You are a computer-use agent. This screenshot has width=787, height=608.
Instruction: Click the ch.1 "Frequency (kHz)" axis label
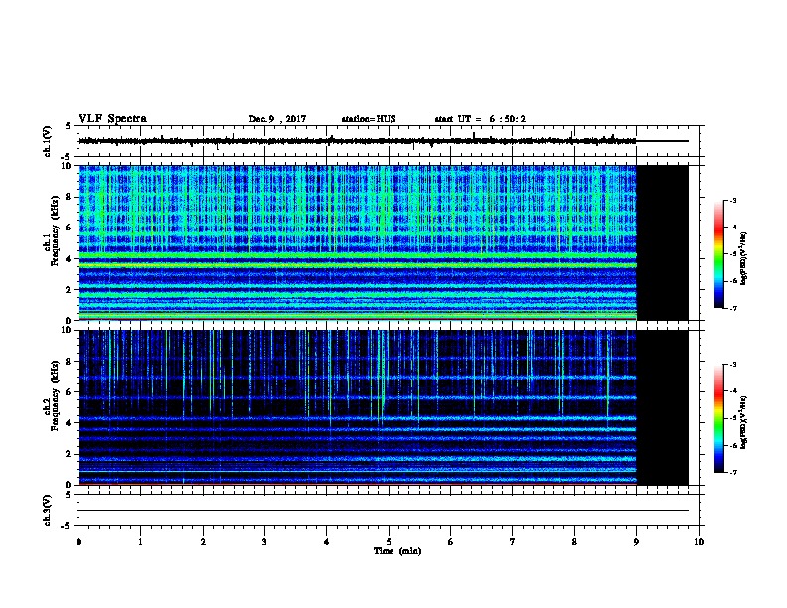coord(56,230)
